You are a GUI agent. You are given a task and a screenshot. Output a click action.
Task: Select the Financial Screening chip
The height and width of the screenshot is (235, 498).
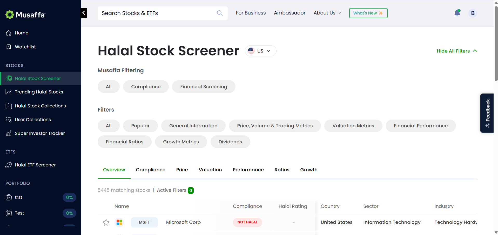[204, 87]
